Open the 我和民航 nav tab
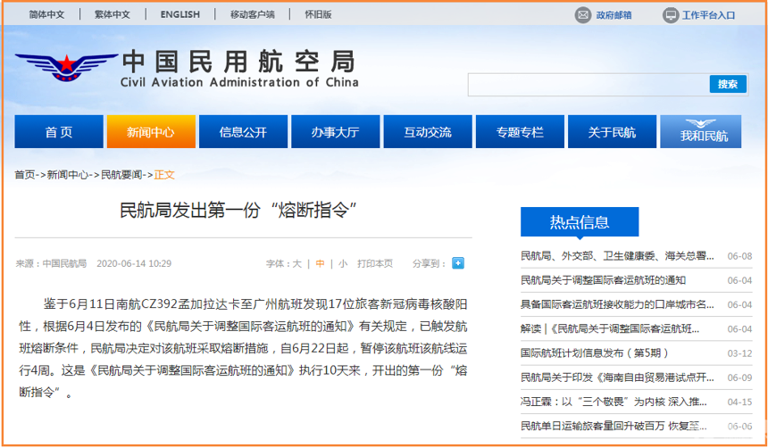 tap(701, 132)
